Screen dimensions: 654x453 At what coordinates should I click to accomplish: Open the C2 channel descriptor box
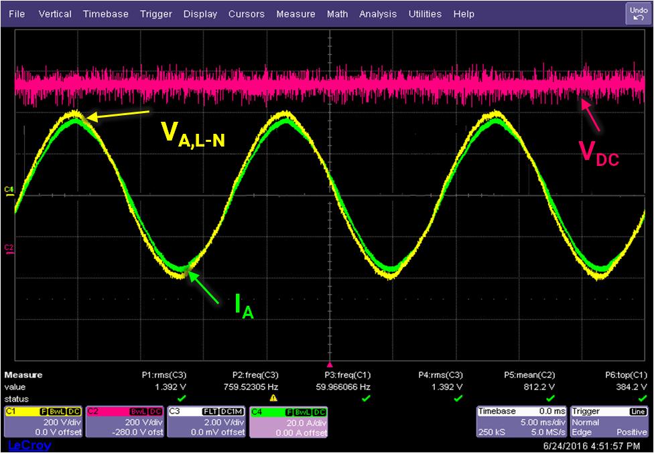(125, 422)
